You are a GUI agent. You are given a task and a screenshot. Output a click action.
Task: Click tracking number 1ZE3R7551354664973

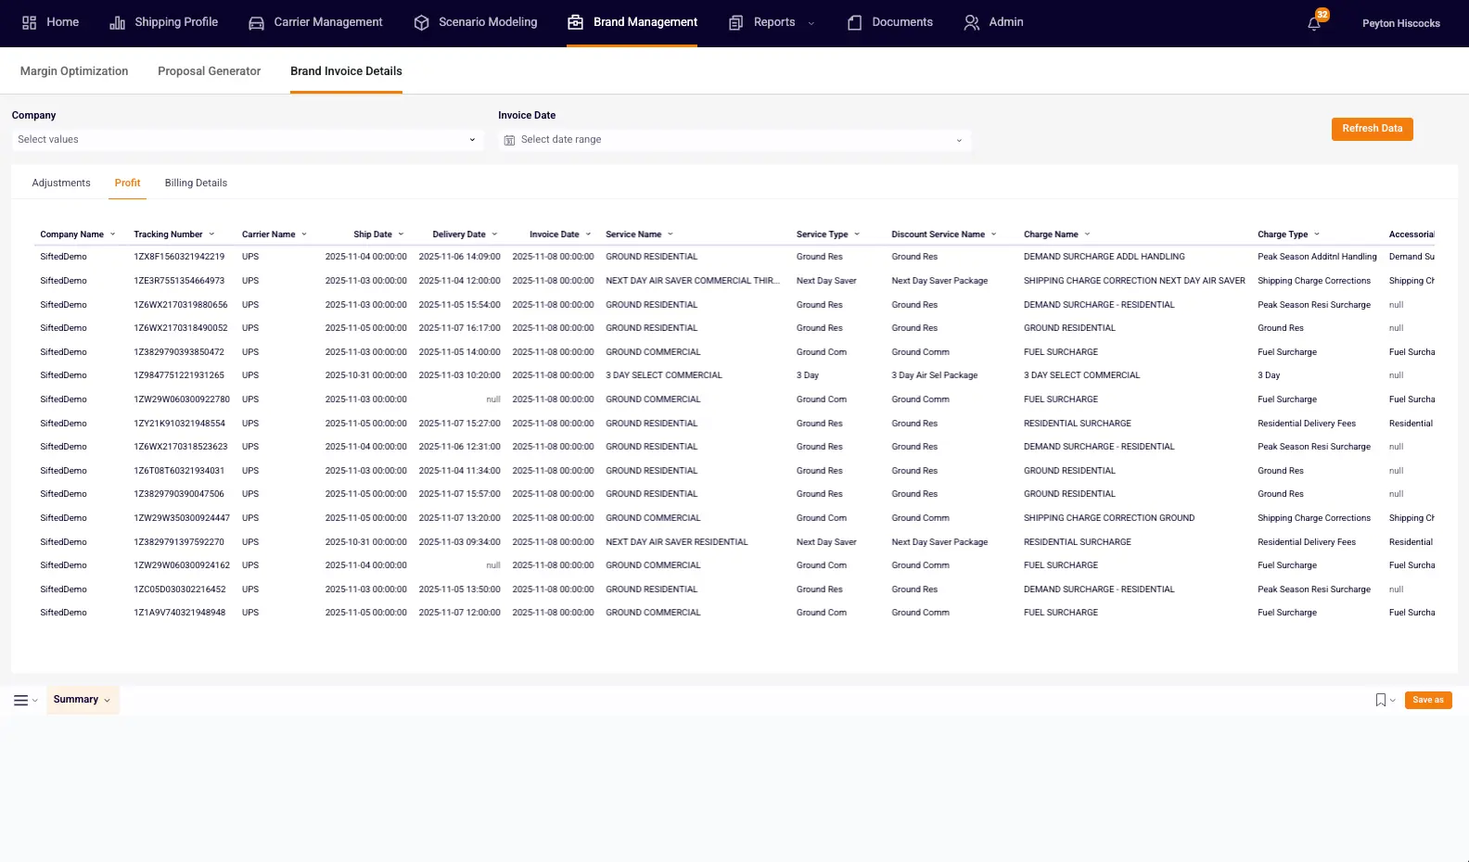[x=179, y=281]
